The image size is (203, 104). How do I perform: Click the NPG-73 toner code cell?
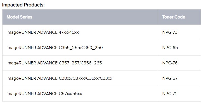[x=170, y=32]
